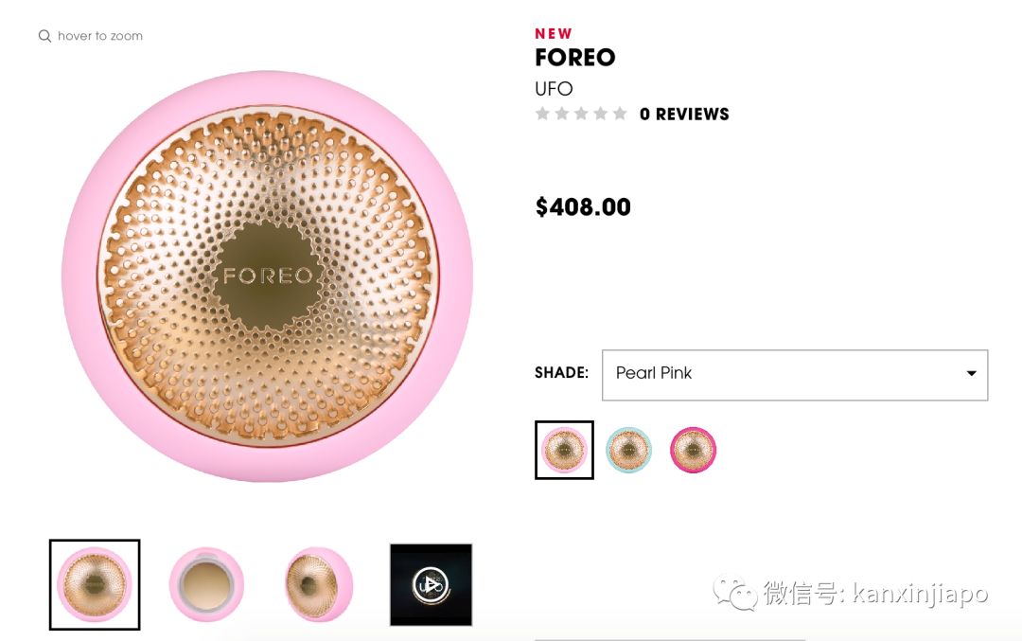Click the $408.00 price
Image resolution: width=1022 pixels, height=641 pixels.
pos(583,207)
